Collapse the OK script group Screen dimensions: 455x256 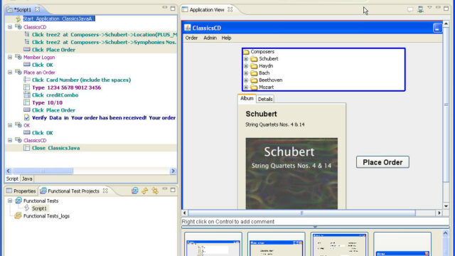point(10,125)
